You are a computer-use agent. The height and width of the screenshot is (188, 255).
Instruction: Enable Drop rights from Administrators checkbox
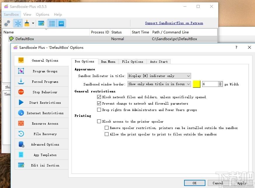(x=99, y=110)
